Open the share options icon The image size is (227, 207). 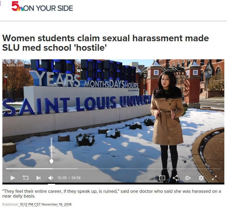(175, 178)
